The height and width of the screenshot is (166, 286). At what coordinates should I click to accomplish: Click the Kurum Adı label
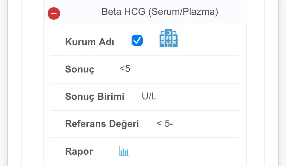click(89, 42)
